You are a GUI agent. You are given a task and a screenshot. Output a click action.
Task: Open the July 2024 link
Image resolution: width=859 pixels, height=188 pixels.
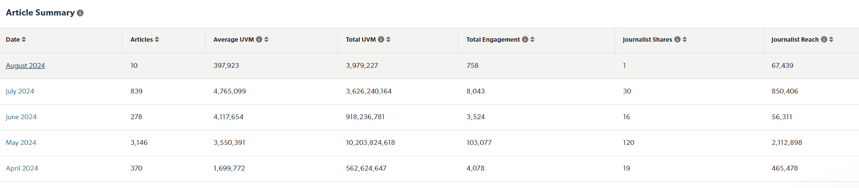click(x=20, y=91)
